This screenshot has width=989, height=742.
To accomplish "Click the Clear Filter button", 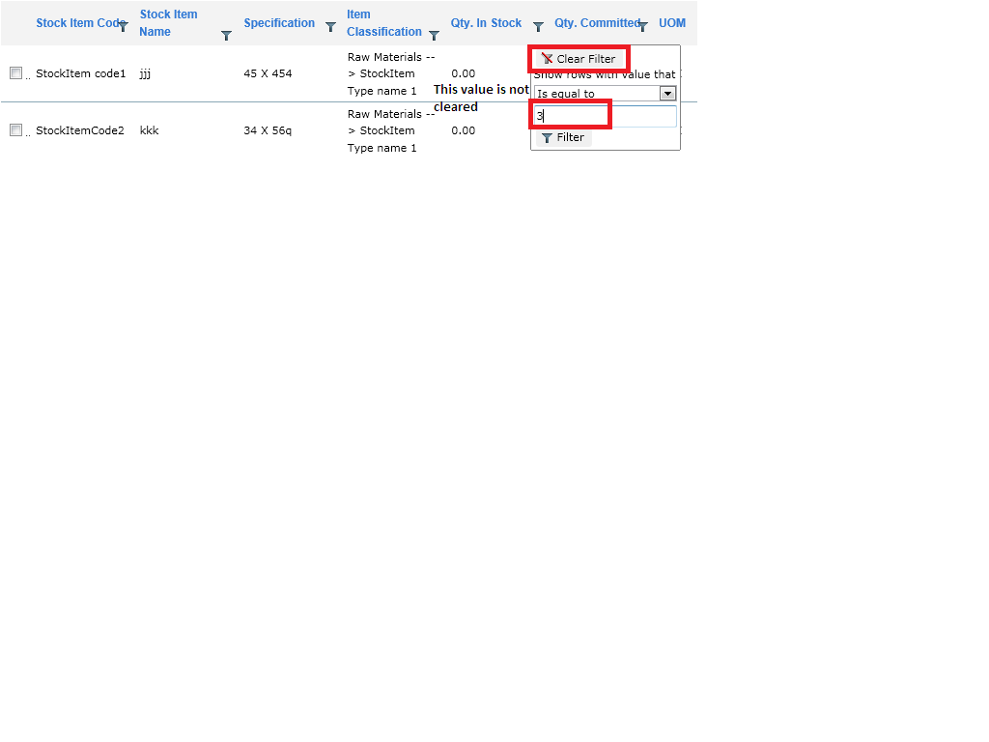I will click(579, 59).
